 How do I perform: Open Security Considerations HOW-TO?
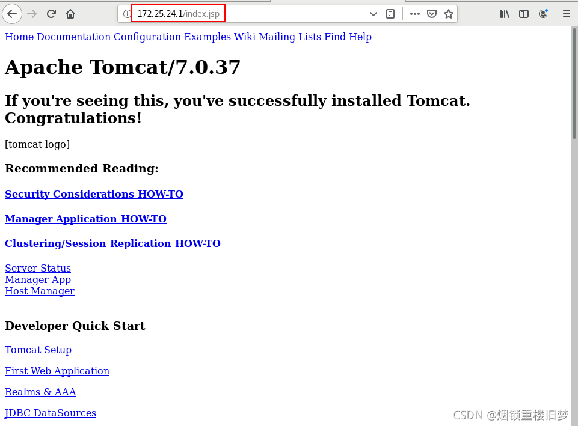coord(94,194)
